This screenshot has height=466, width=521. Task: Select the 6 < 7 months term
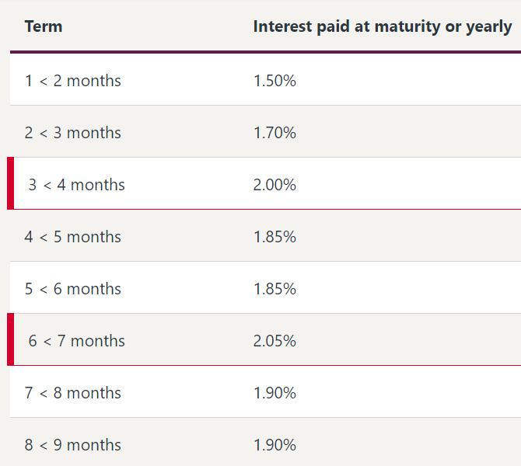(x=76, y=341)
